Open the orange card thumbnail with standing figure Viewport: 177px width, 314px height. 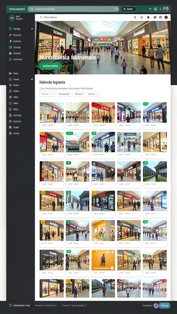103,260
